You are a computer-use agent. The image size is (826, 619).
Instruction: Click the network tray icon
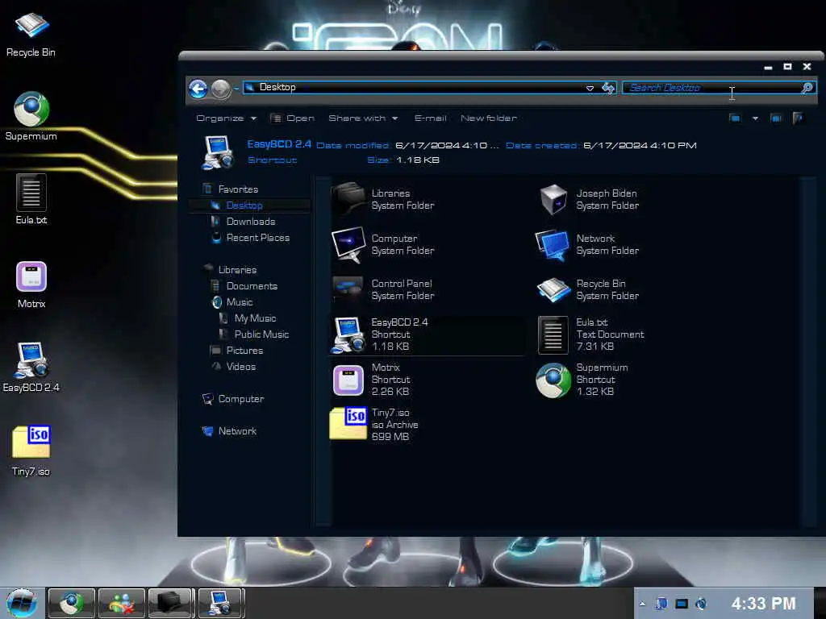pos(682,604)
